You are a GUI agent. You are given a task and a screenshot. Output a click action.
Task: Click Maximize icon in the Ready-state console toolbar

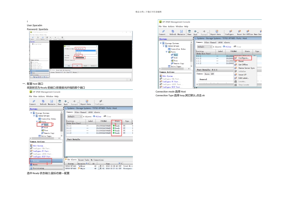point(52,101)
